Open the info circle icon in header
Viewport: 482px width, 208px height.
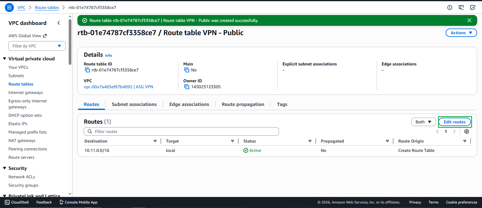point(450,8)
